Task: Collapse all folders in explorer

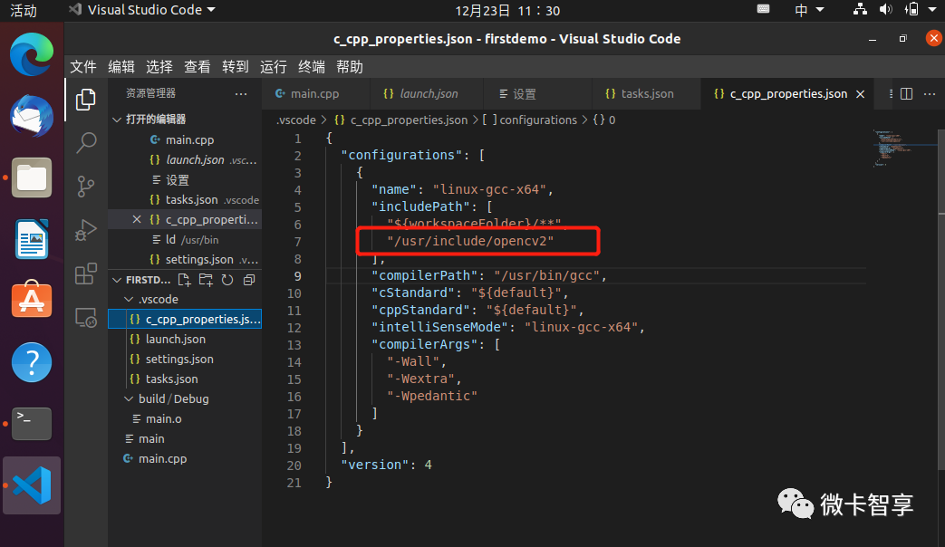Action: point(249,280)
